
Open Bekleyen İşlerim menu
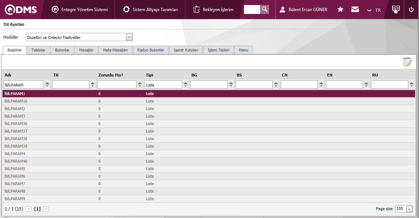click(x=213, y=10)
